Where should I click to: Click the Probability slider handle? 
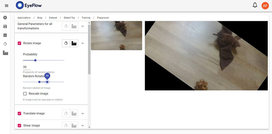pos(35,60)
